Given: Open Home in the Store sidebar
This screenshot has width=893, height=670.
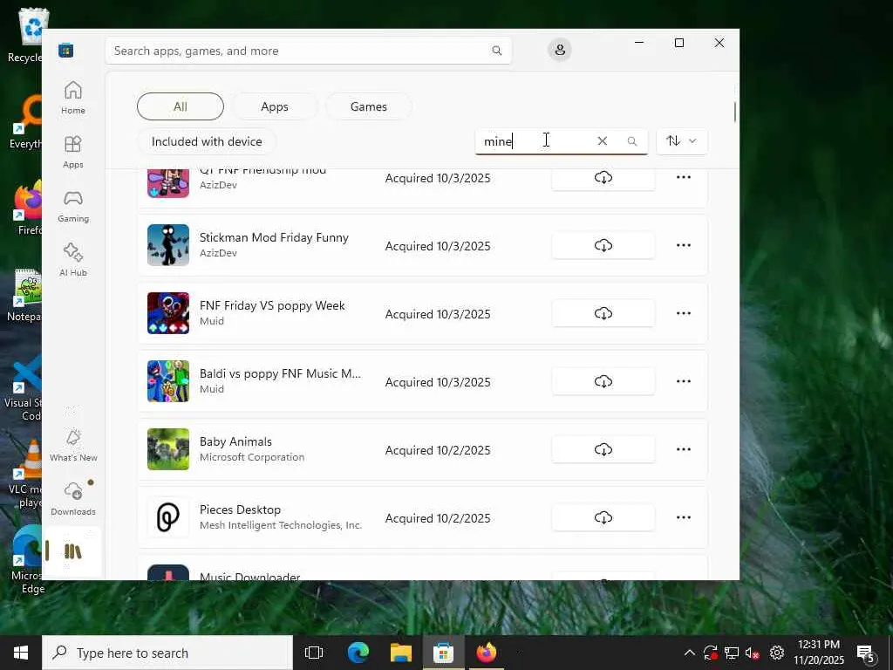Looking at the screenshot, I should coord(73,98).
